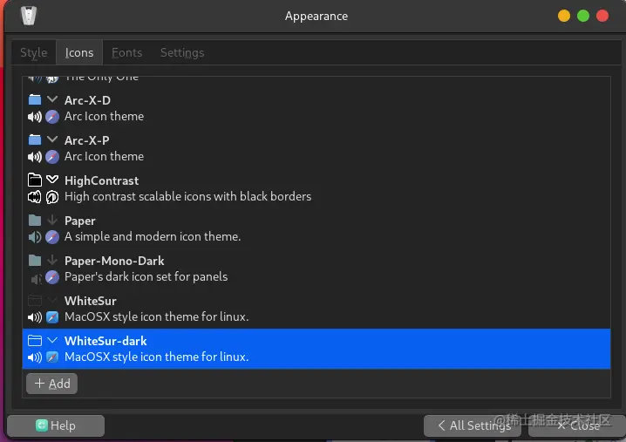This screenshot has width=626, height=442.
Task: Click the Paper browser compass icon
Action: [x=52, y=237]
